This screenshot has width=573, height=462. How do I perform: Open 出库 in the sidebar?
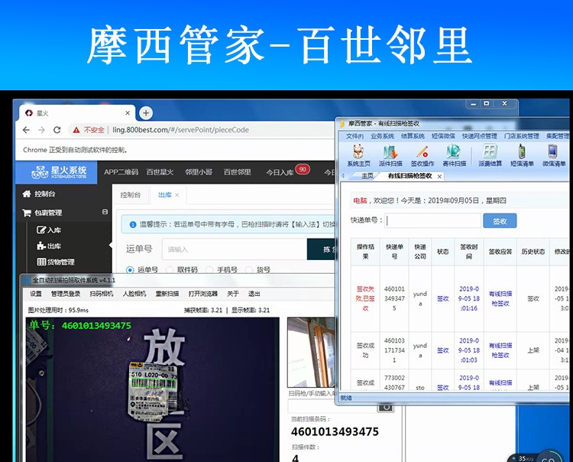49,246
